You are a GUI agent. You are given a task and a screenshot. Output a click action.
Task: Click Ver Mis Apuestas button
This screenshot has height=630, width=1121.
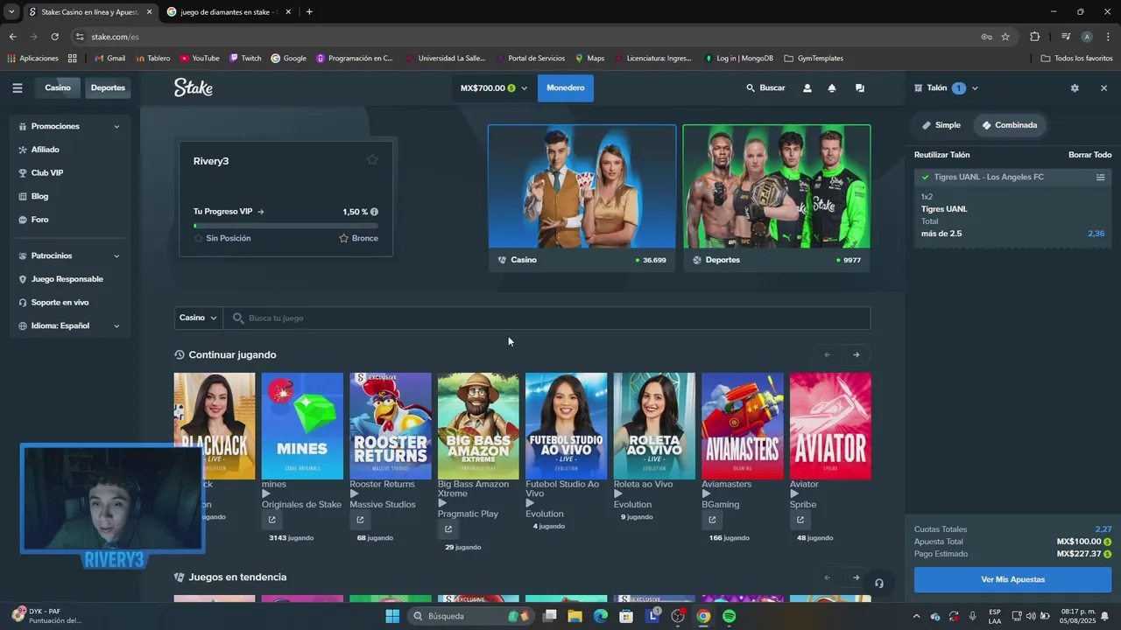(x=1012, y=579)
